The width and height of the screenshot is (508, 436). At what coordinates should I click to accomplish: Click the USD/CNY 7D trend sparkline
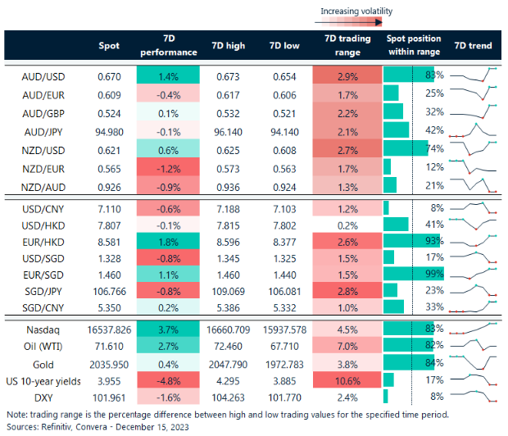tap(474, 206)
